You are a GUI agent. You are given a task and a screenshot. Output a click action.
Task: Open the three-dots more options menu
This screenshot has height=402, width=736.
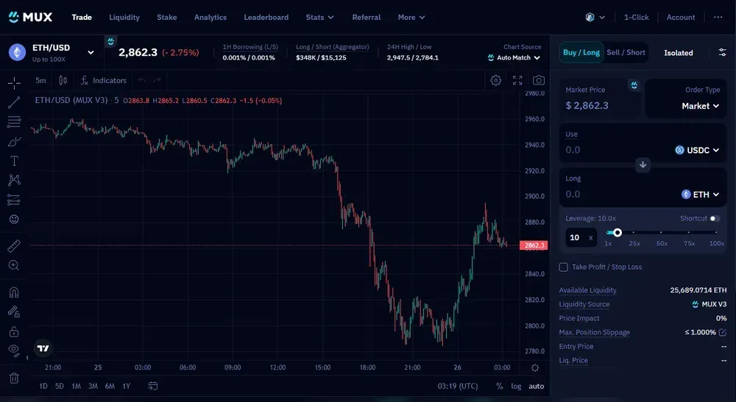[x=718, y=18]
